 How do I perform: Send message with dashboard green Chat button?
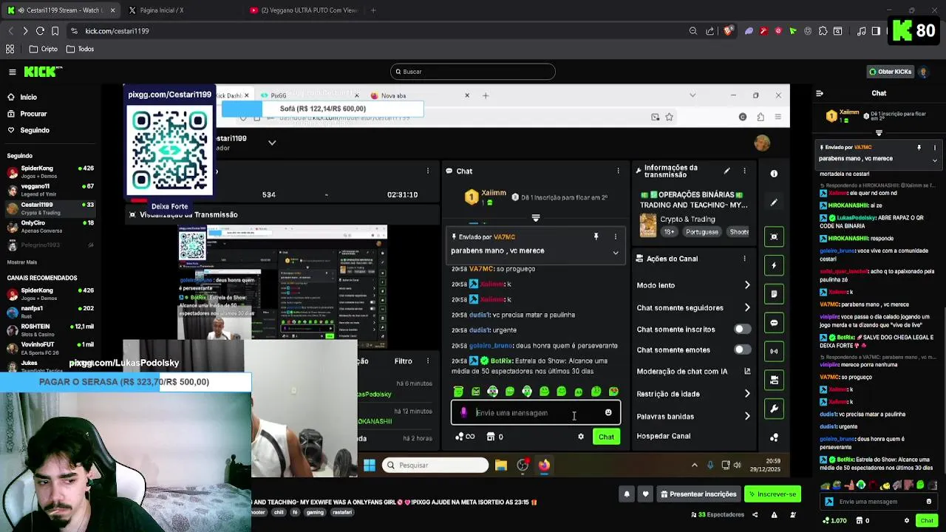(x=606, y=437)
